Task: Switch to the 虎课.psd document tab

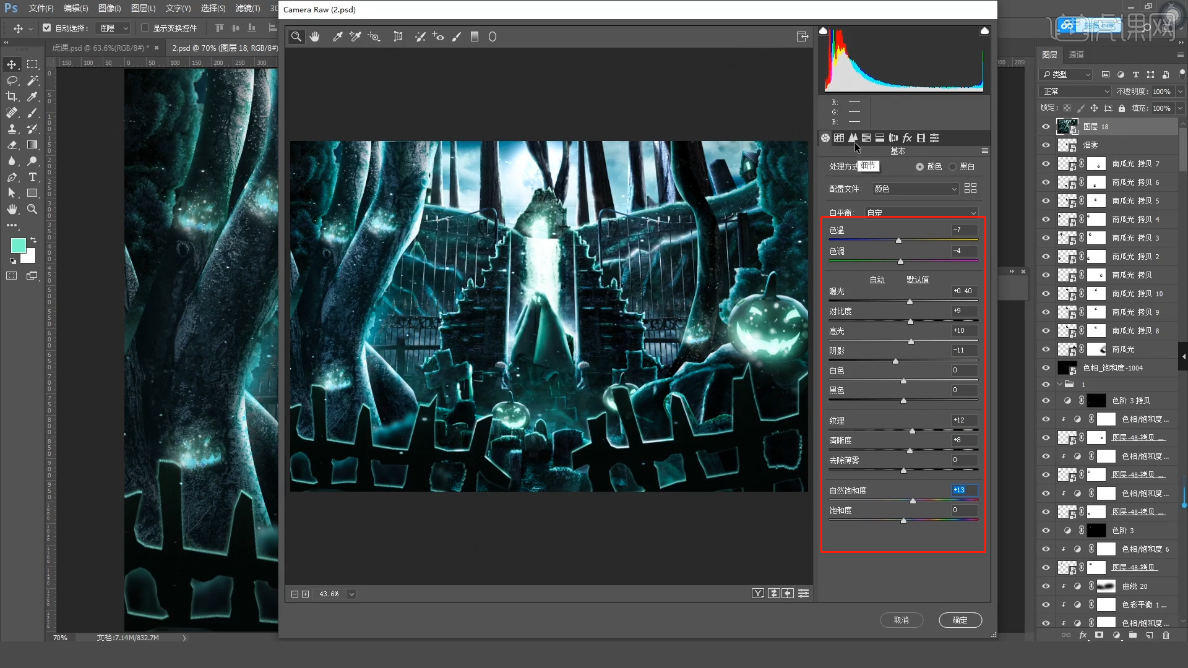Action: click(x=99, y=48)
